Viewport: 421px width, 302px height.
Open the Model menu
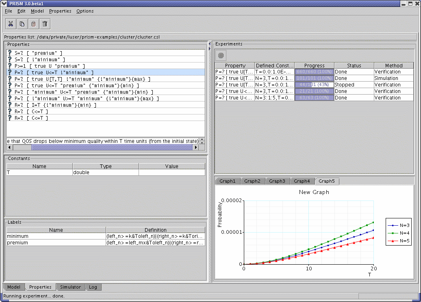37,11
